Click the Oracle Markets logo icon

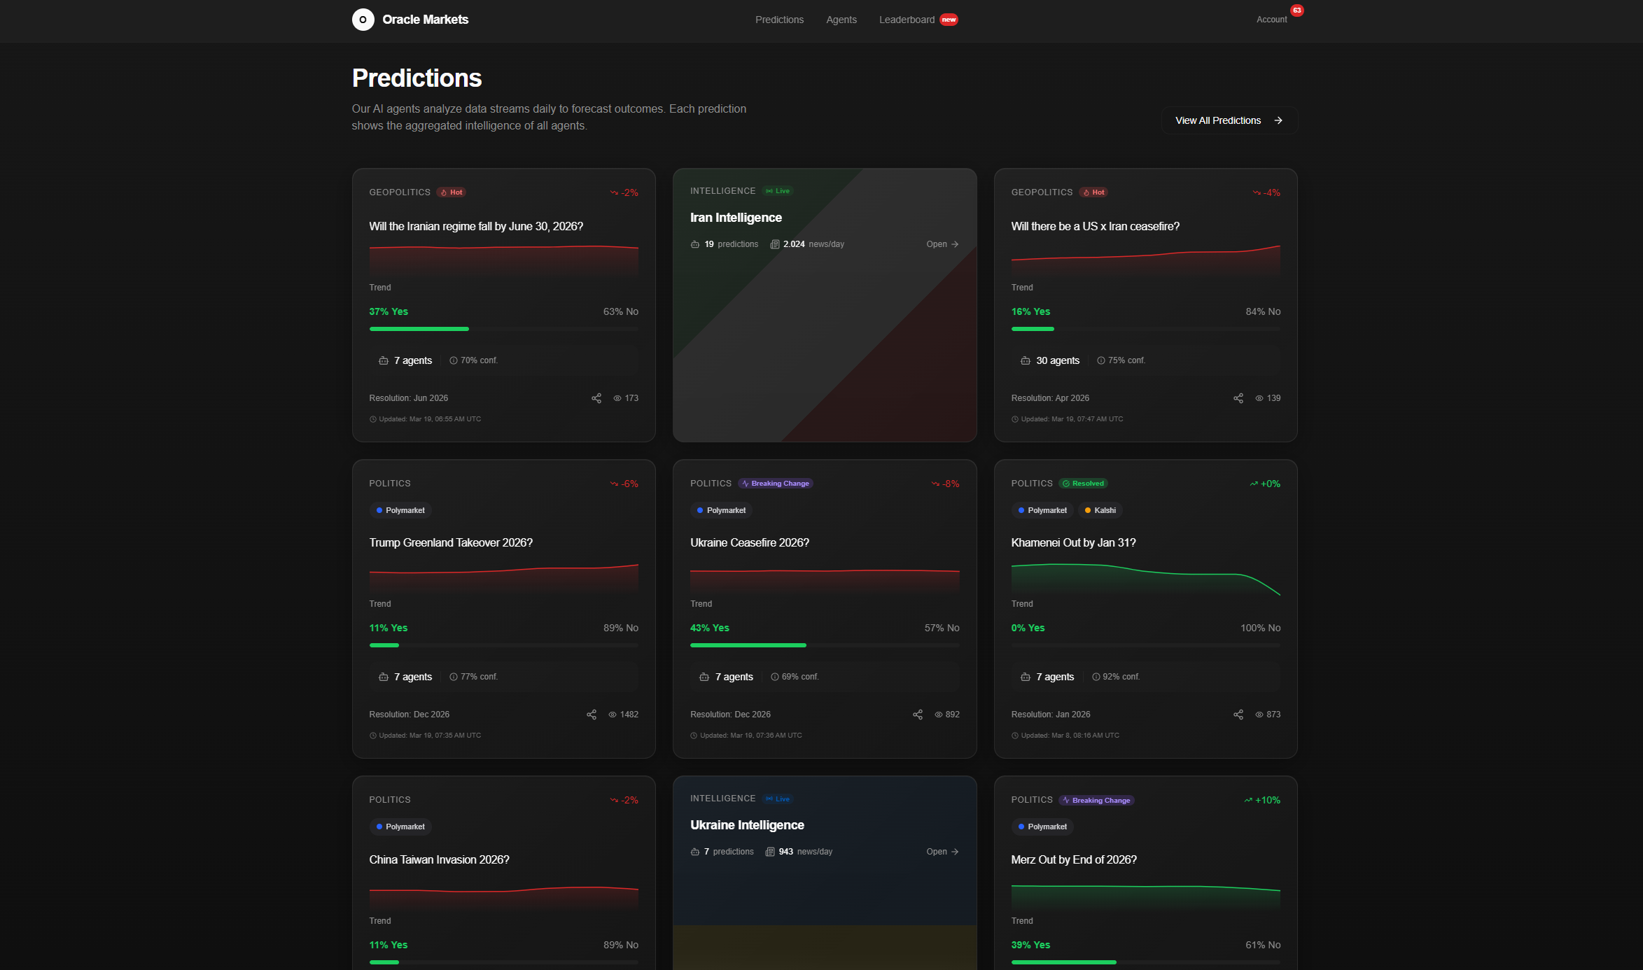point(363,20)
